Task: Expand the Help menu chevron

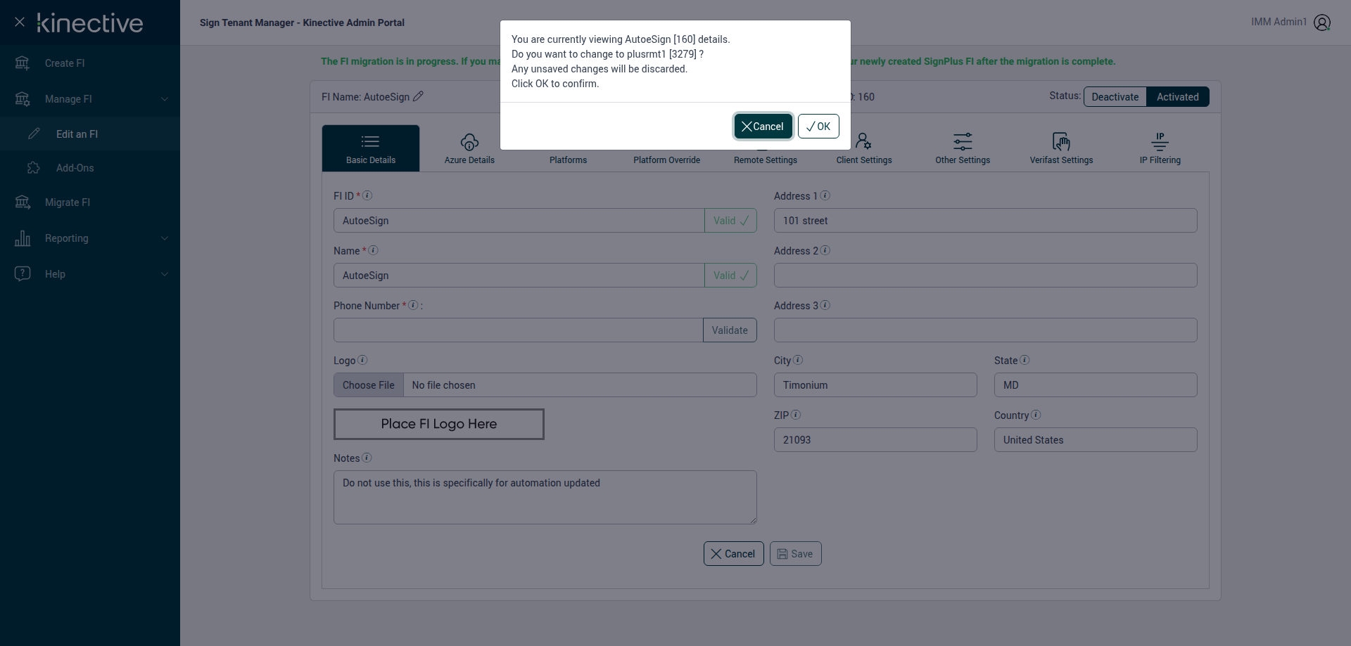Action: point(165,274)
